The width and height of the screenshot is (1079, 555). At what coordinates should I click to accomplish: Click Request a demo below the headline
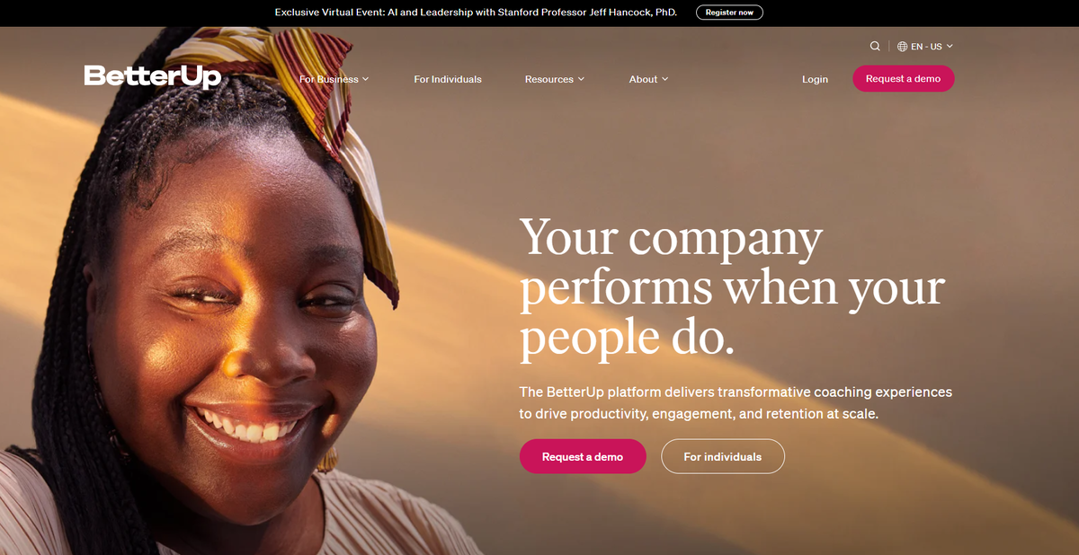point(583,456)
